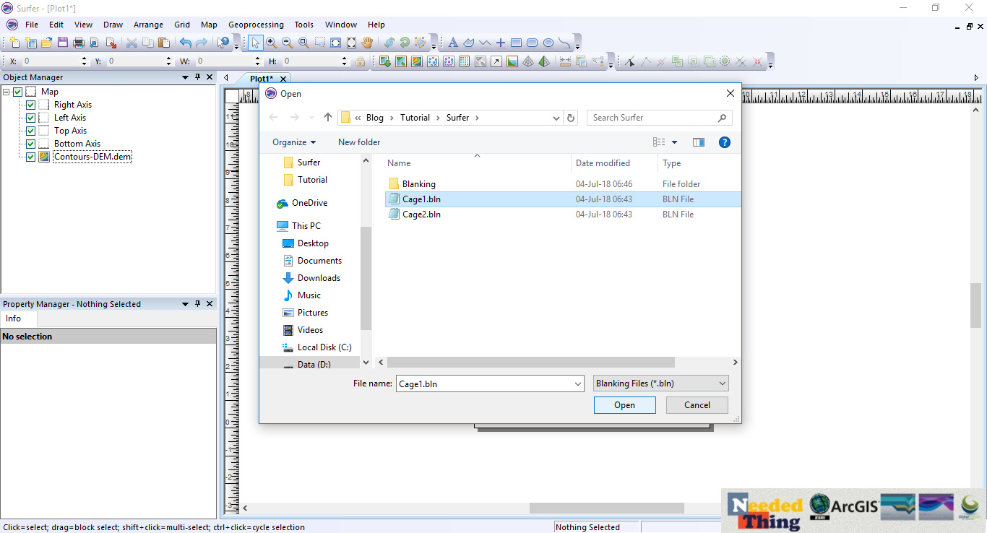
Task: Click the Zoom Out magnifier icon
Action: (288, 43)
